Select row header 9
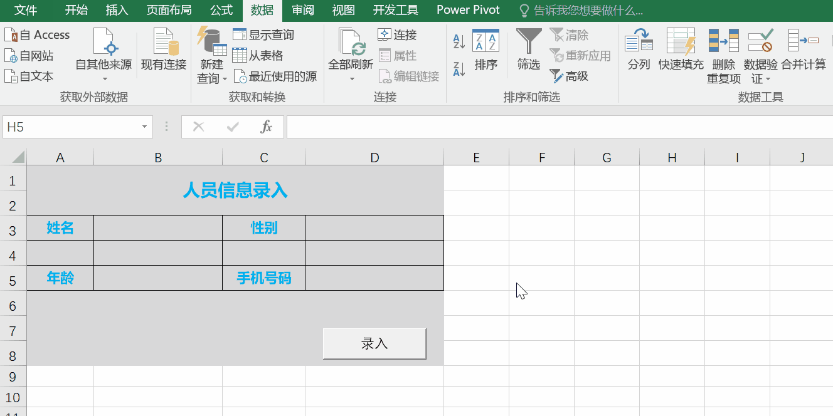The image size is (833, 416). pyautogui.click(x=13, y=376)
